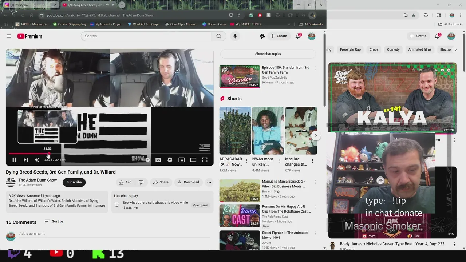Open notifications bell in front window

tap(298, 36)
